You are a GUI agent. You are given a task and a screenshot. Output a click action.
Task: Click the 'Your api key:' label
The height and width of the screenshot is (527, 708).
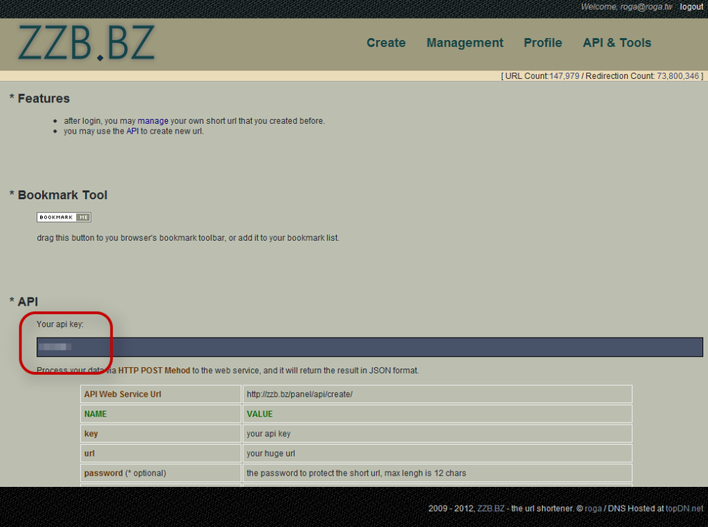pyautogui.click(x=60, y=324)
